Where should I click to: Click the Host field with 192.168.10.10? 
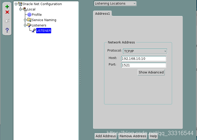click(144, 59)
